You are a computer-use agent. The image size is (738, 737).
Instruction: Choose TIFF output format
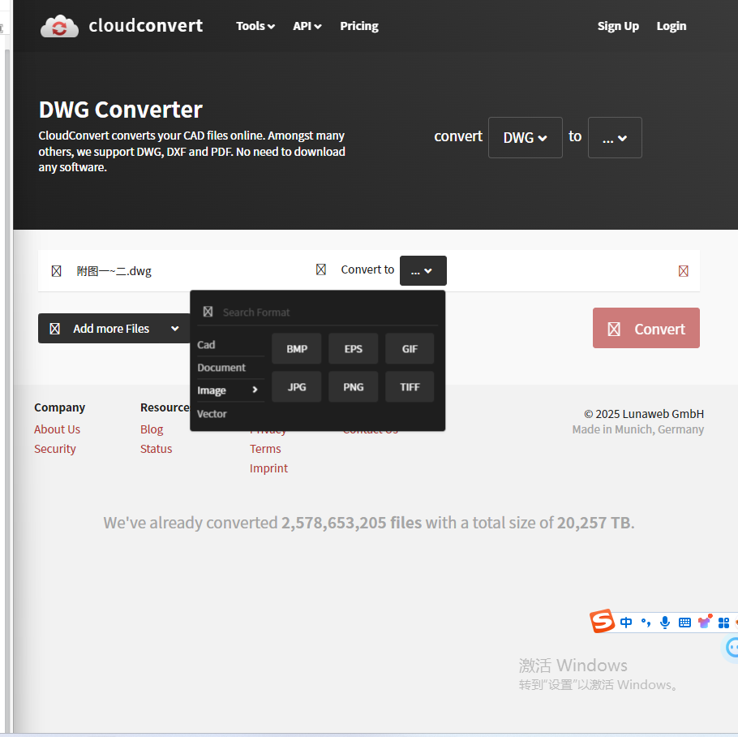click(x=410, y=387)
